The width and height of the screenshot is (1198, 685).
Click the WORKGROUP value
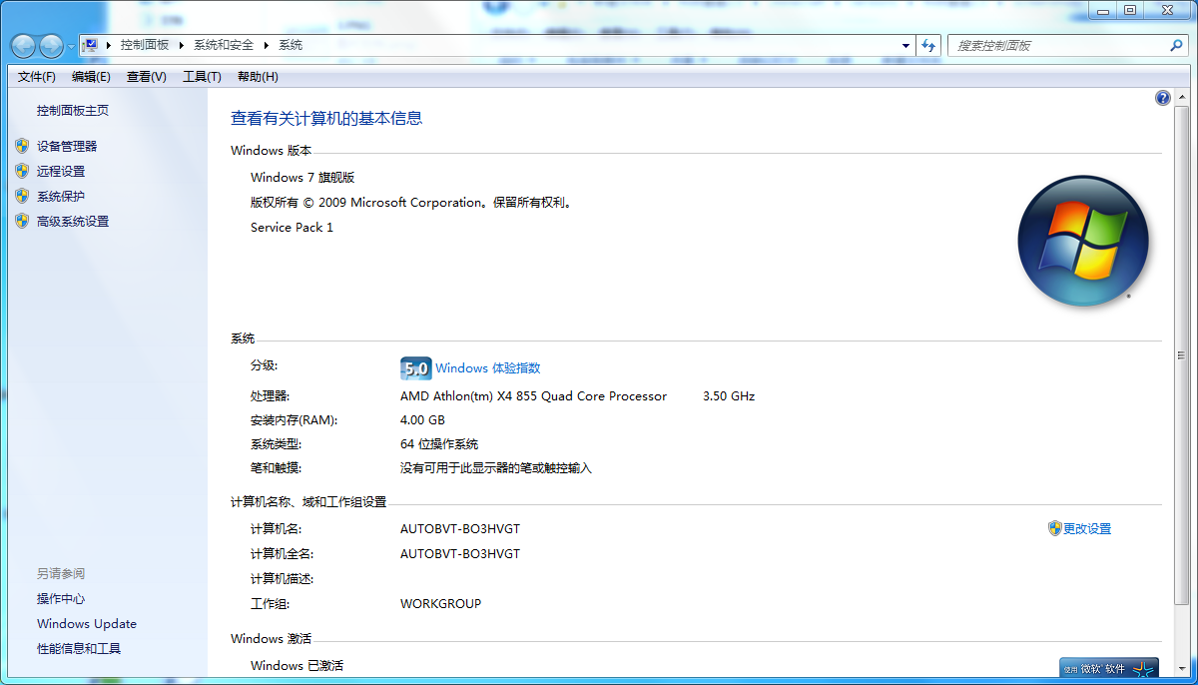pyautogui.click(x=440, y=604)
